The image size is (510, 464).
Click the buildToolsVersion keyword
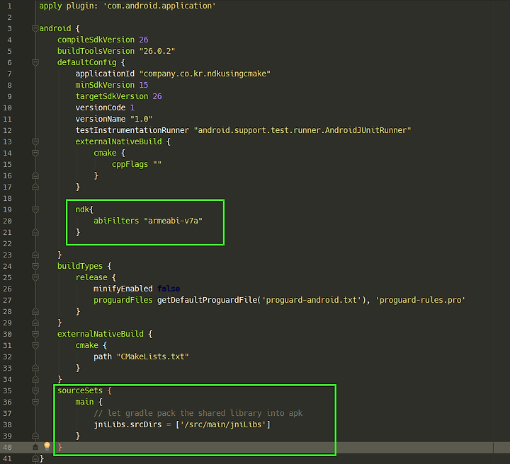point(96,51)
